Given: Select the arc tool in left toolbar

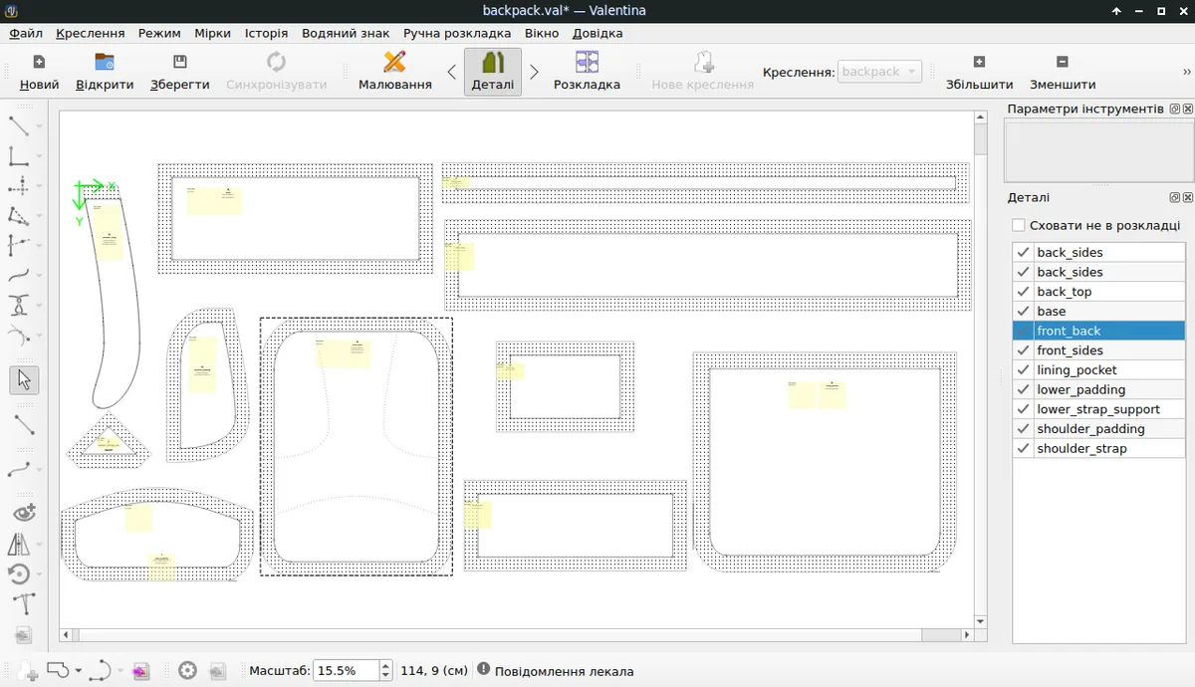Looking at the screenshot, I should tap(19, 336).
